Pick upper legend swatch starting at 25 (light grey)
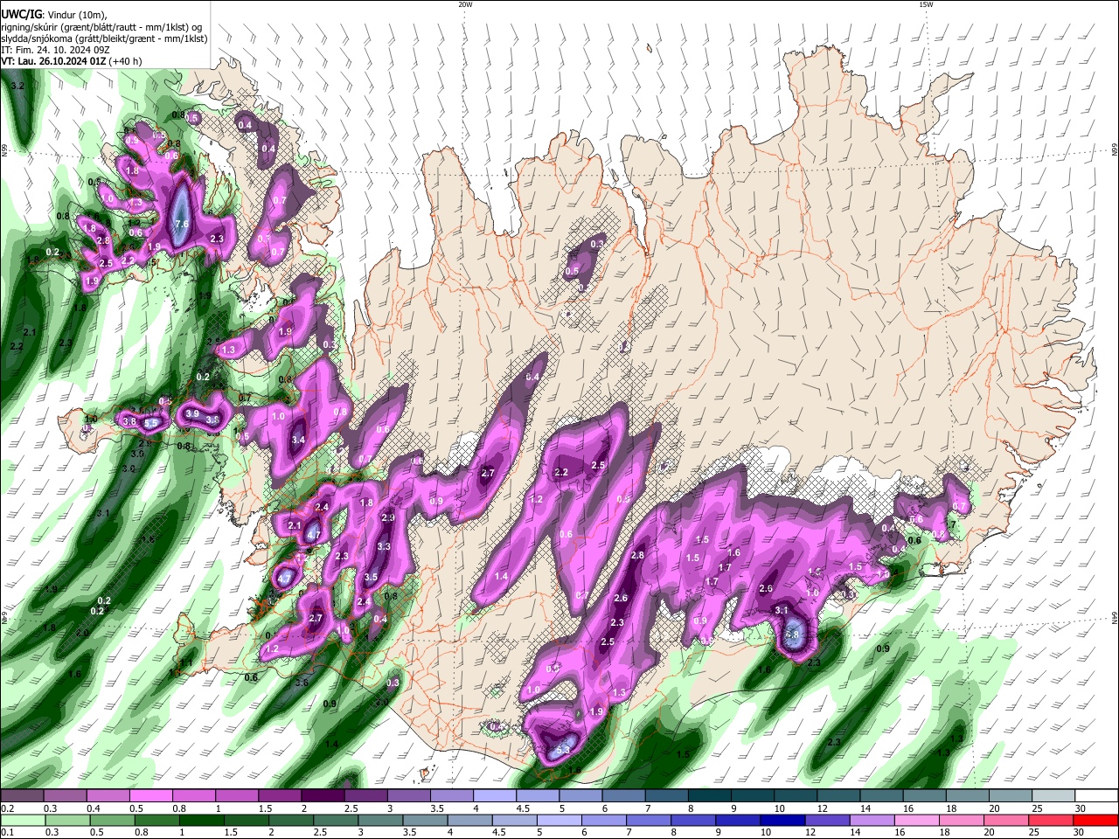The width and height of the screenshot is (1119, 839). coord(1054,795)
